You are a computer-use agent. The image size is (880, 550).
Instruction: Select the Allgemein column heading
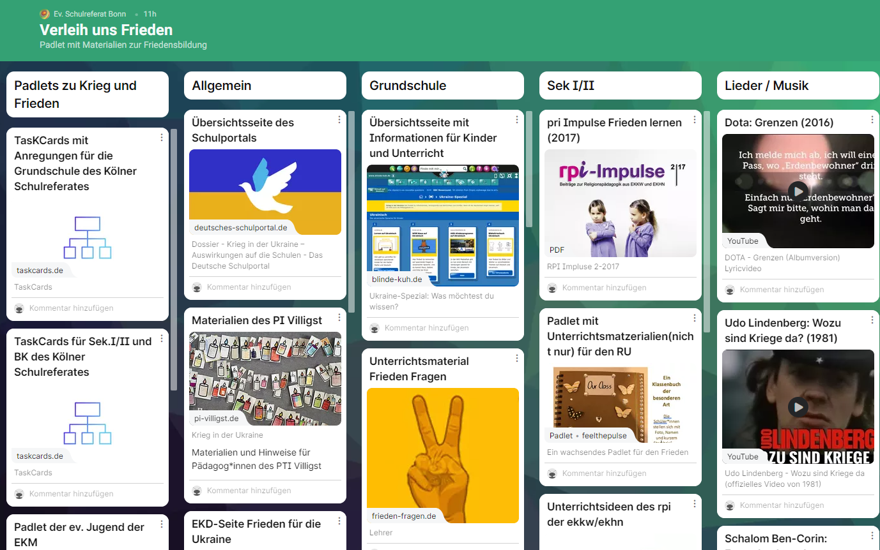pos(222,85)
